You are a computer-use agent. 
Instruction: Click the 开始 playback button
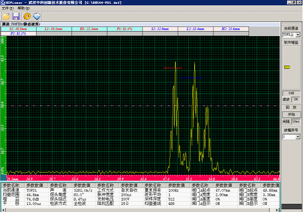(292, 114)
